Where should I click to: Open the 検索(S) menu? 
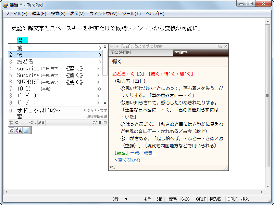pos(58,14)
